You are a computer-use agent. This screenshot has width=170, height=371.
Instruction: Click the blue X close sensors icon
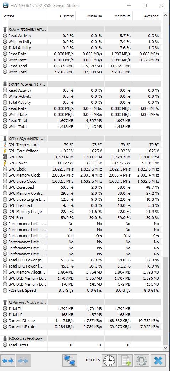[158, 361]
